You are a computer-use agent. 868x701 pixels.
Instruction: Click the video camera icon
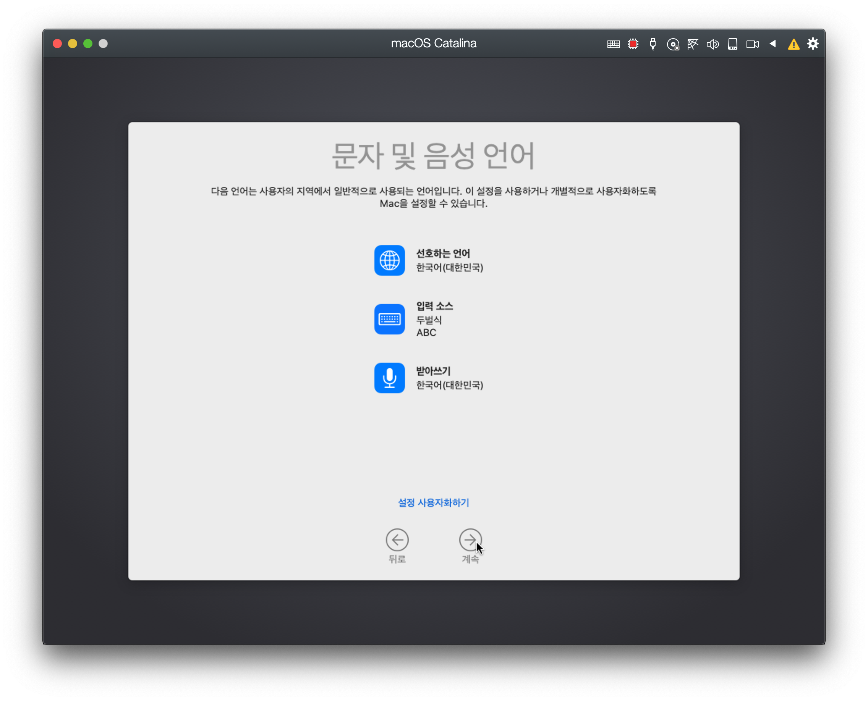coord(752,44)
